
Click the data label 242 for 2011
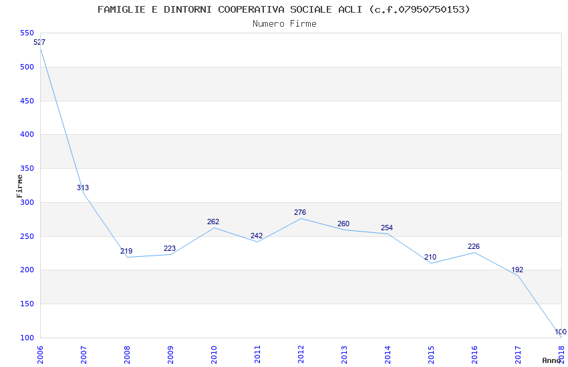pyautogui.click(x=257, y=236)
